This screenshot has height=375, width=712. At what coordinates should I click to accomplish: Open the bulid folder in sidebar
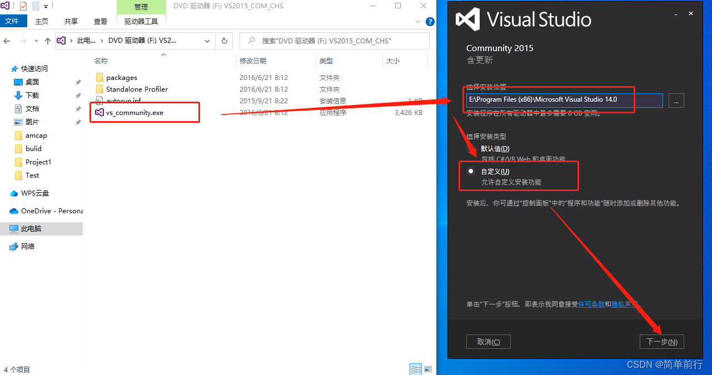click(x=33, y=149)
